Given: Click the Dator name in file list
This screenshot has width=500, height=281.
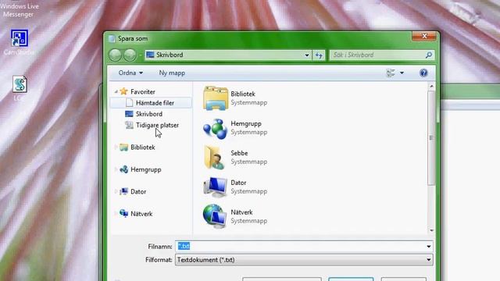Looking at the screenshot, I should (x=238, y=183).
